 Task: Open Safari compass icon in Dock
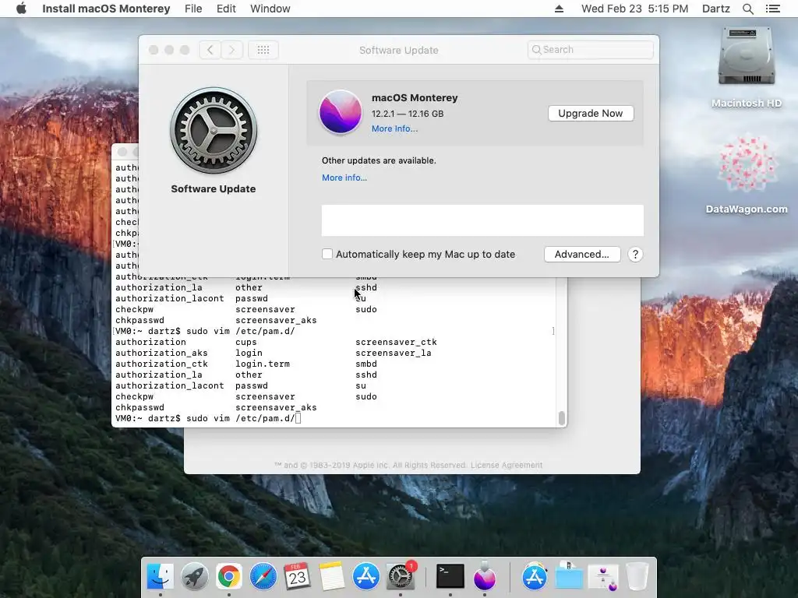[263, 576]
